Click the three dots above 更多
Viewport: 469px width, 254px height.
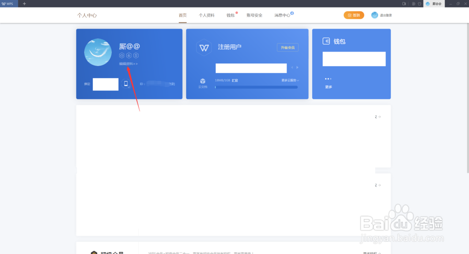coord(328,79)
